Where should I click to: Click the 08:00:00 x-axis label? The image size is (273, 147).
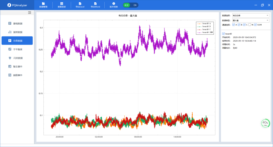(138, 137)
